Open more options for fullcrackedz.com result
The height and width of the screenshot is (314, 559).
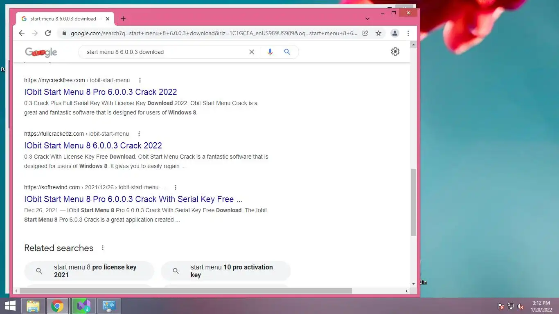(x=139, y=134)
